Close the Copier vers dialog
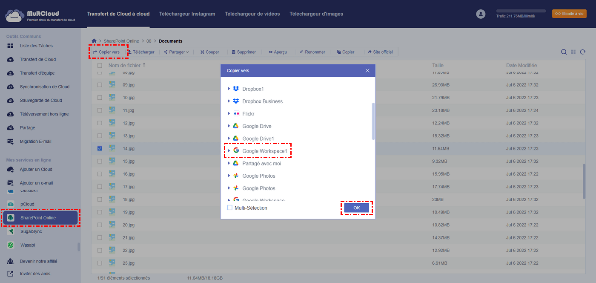 (367, 70)
